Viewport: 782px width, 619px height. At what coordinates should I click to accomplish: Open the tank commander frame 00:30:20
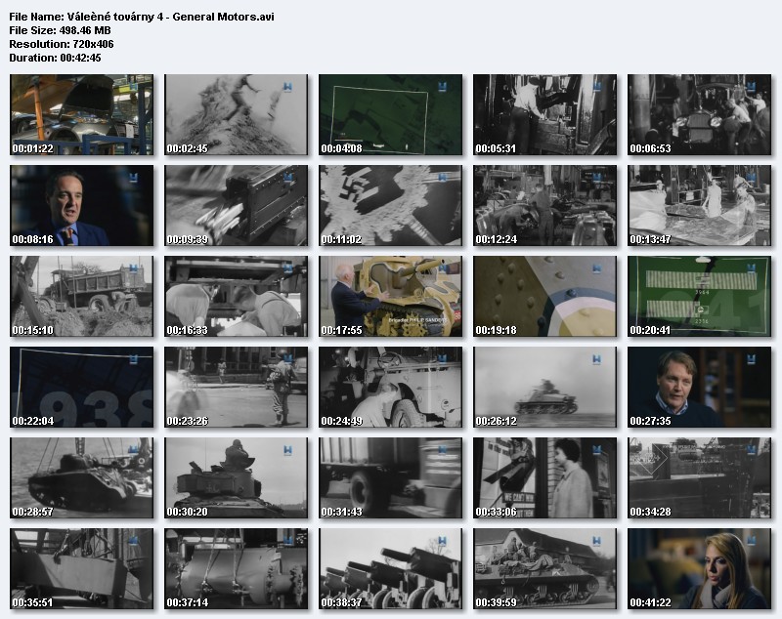pos(236,478)
